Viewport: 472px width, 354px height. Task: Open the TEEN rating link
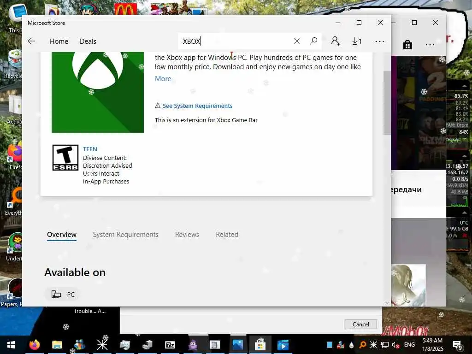click(x=90, y=149)
